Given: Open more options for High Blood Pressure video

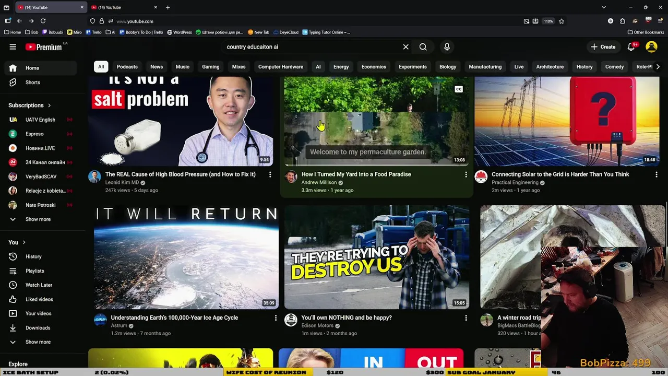Looking at the screenshot, I should click(x=270, y=174).
